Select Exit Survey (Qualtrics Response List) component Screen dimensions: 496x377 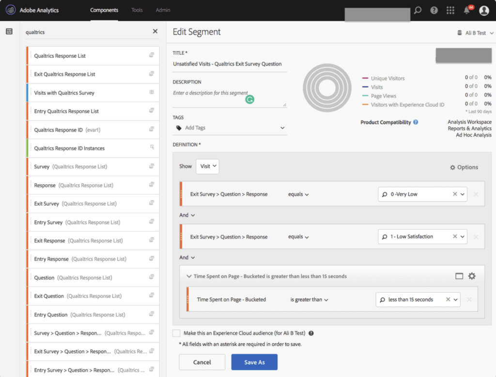[93, 204]
